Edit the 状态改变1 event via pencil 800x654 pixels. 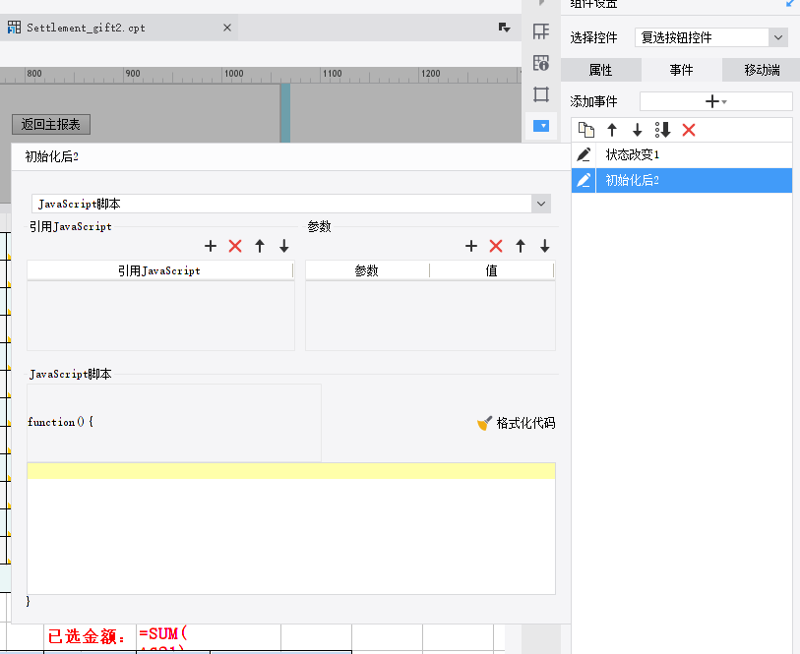[x=585, y=154]
